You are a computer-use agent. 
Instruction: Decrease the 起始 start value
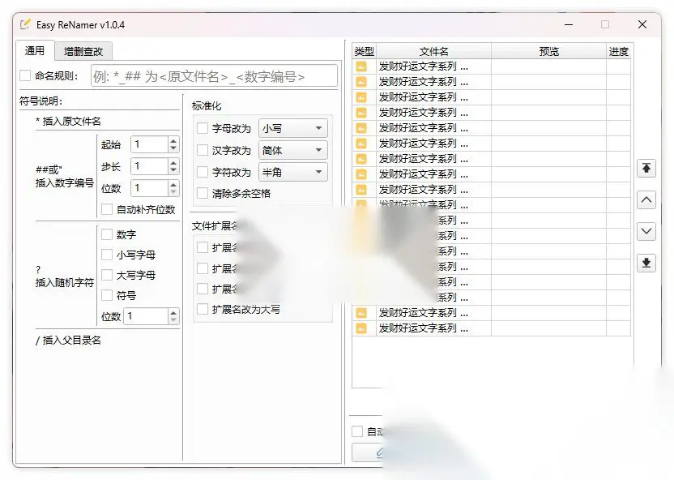[x=173, y=148]
